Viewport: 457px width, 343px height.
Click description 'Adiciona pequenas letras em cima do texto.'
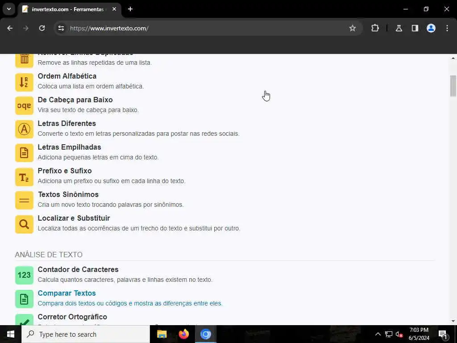98,157
